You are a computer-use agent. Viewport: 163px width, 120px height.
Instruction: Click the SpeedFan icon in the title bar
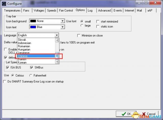click(x=4, y=4)
